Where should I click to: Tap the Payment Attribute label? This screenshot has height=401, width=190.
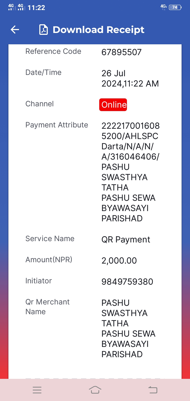57,125
